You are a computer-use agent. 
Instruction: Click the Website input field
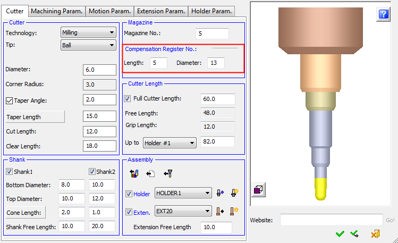click(x=331, y=220)
